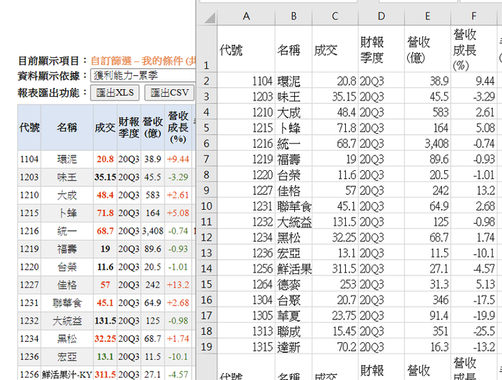Click stock name 大成 in web table

click(x=67, y=195)
